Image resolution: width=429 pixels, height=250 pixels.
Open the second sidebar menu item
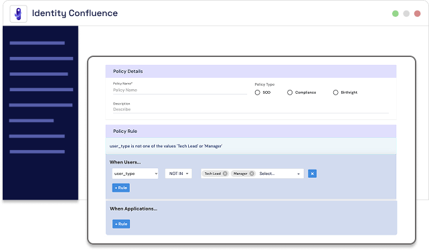[x=41, y=59]
